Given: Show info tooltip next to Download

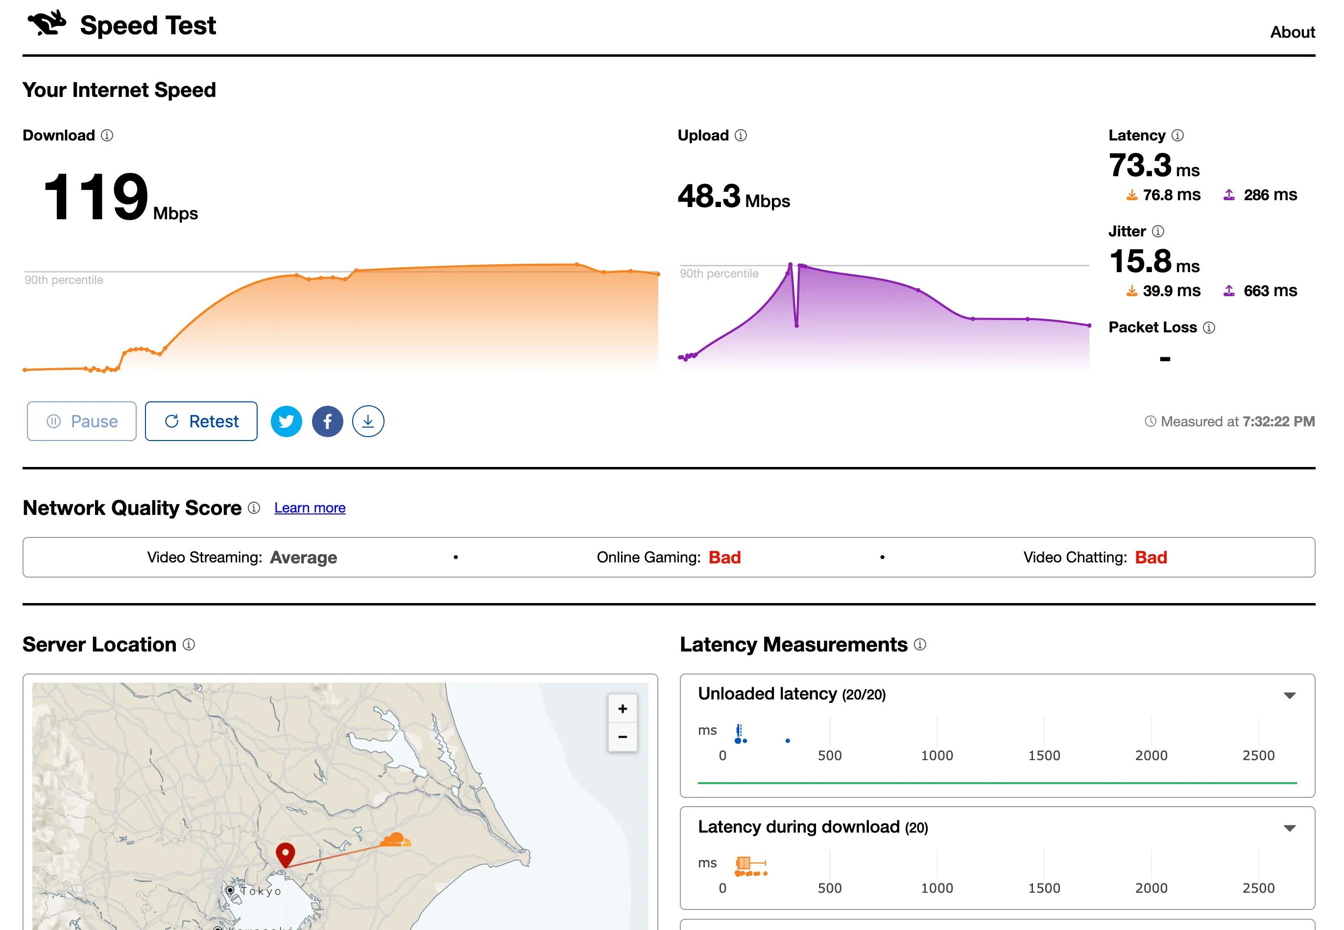Looking at the screenshot, I should point(107,135).
